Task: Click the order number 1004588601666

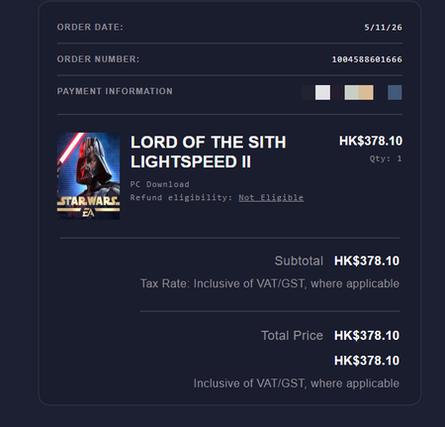Action: tap(367, 59)
